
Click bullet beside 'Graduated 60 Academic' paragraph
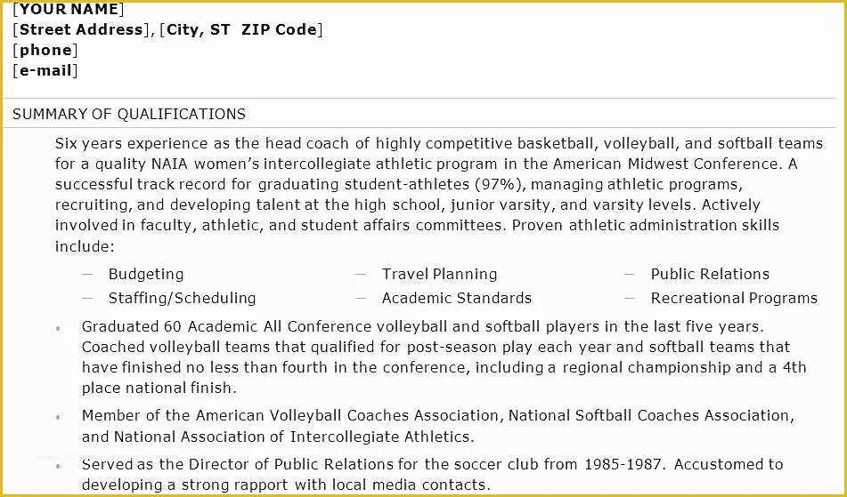[58, 328]
